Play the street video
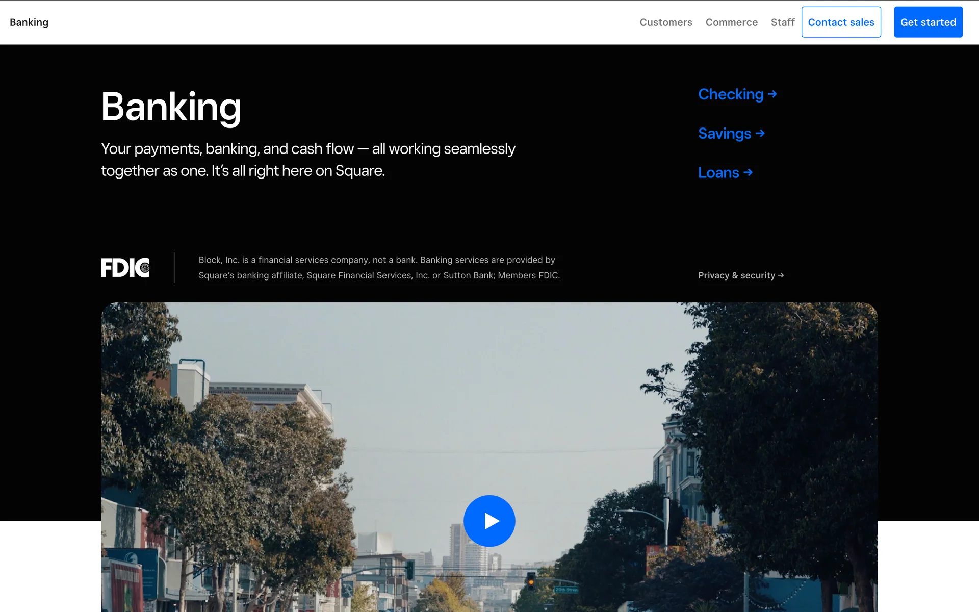979x612 pixels. coord(489,521)
